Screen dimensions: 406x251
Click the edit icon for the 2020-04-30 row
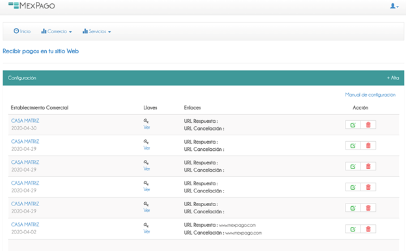click(353, 125)
